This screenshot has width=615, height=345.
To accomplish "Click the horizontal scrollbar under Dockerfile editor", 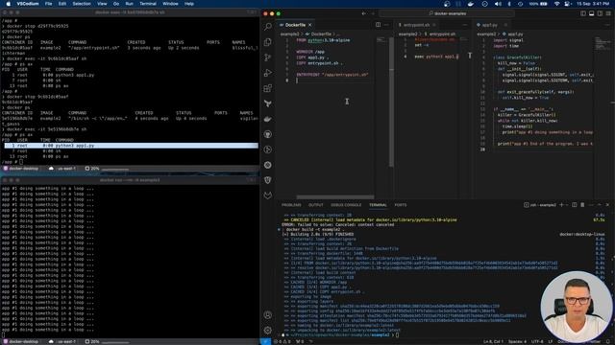I will pyautogui.click(x=335, y=196).
